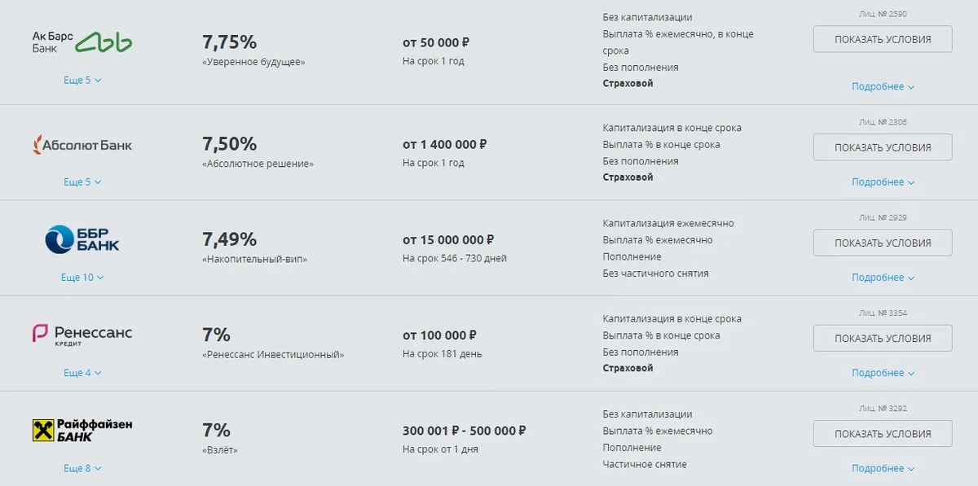The height and width of the screenshot is (486, 978).
Task: Click the 7,75% rate of Уверенное будущее
Action: (230, 41)
